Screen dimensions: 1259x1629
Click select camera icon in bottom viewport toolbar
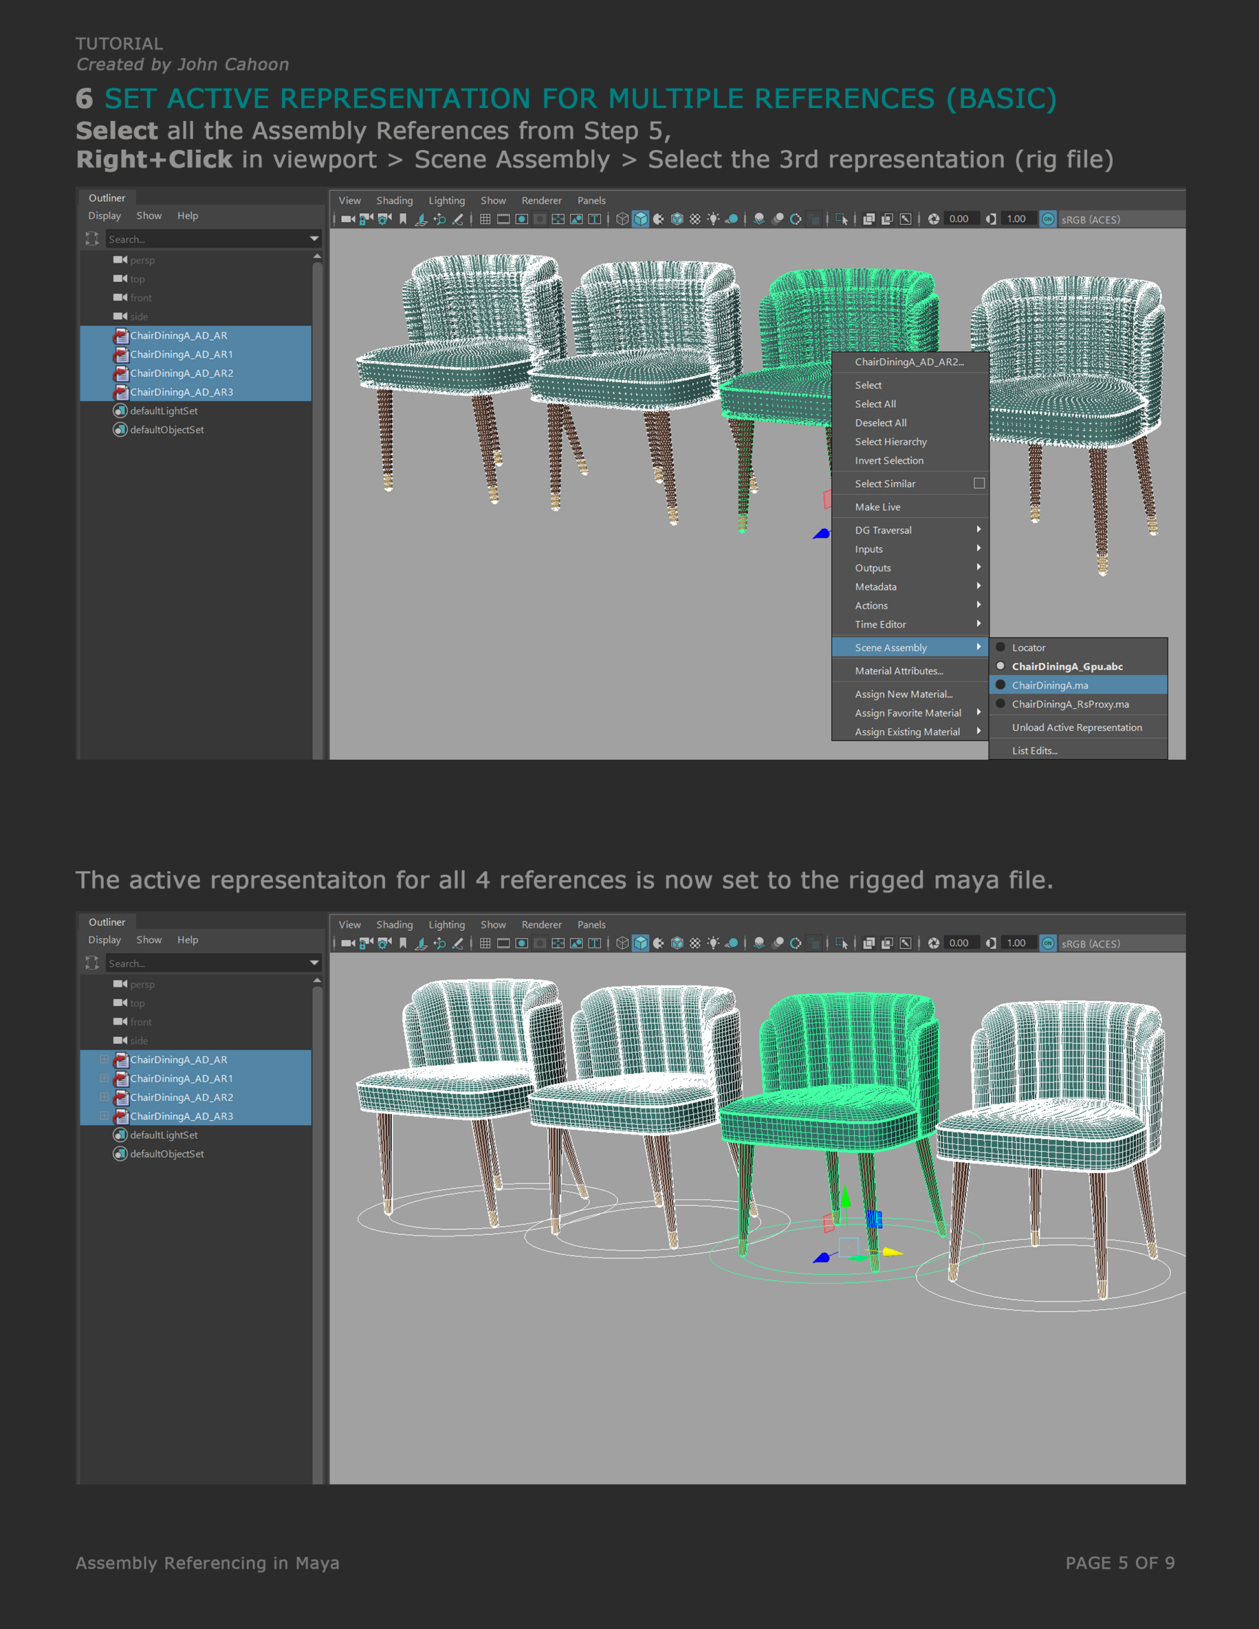(x=348, y=944)
